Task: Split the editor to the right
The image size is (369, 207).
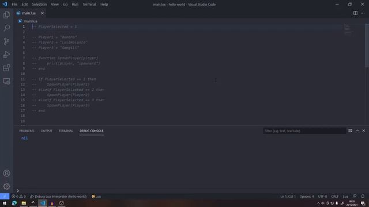Action: coord(355,13)
